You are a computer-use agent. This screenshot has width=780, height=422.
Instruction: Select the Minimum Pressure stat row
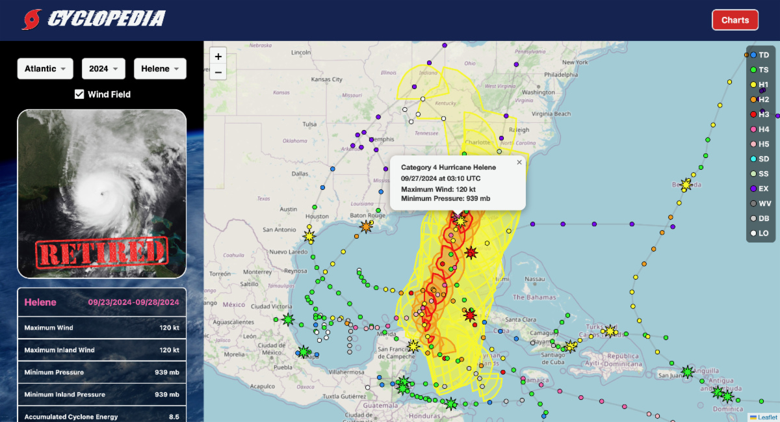tap(102, 372)
